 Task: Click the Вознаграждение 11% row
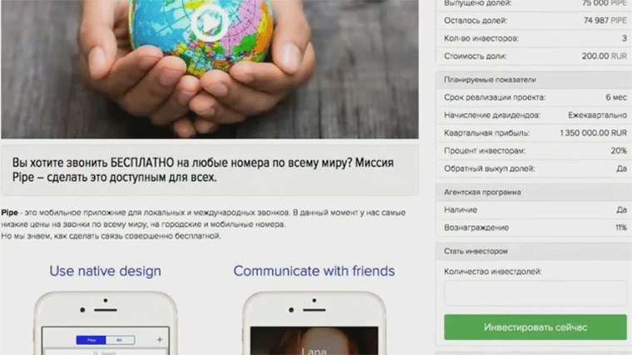click(x=534, y=228)
